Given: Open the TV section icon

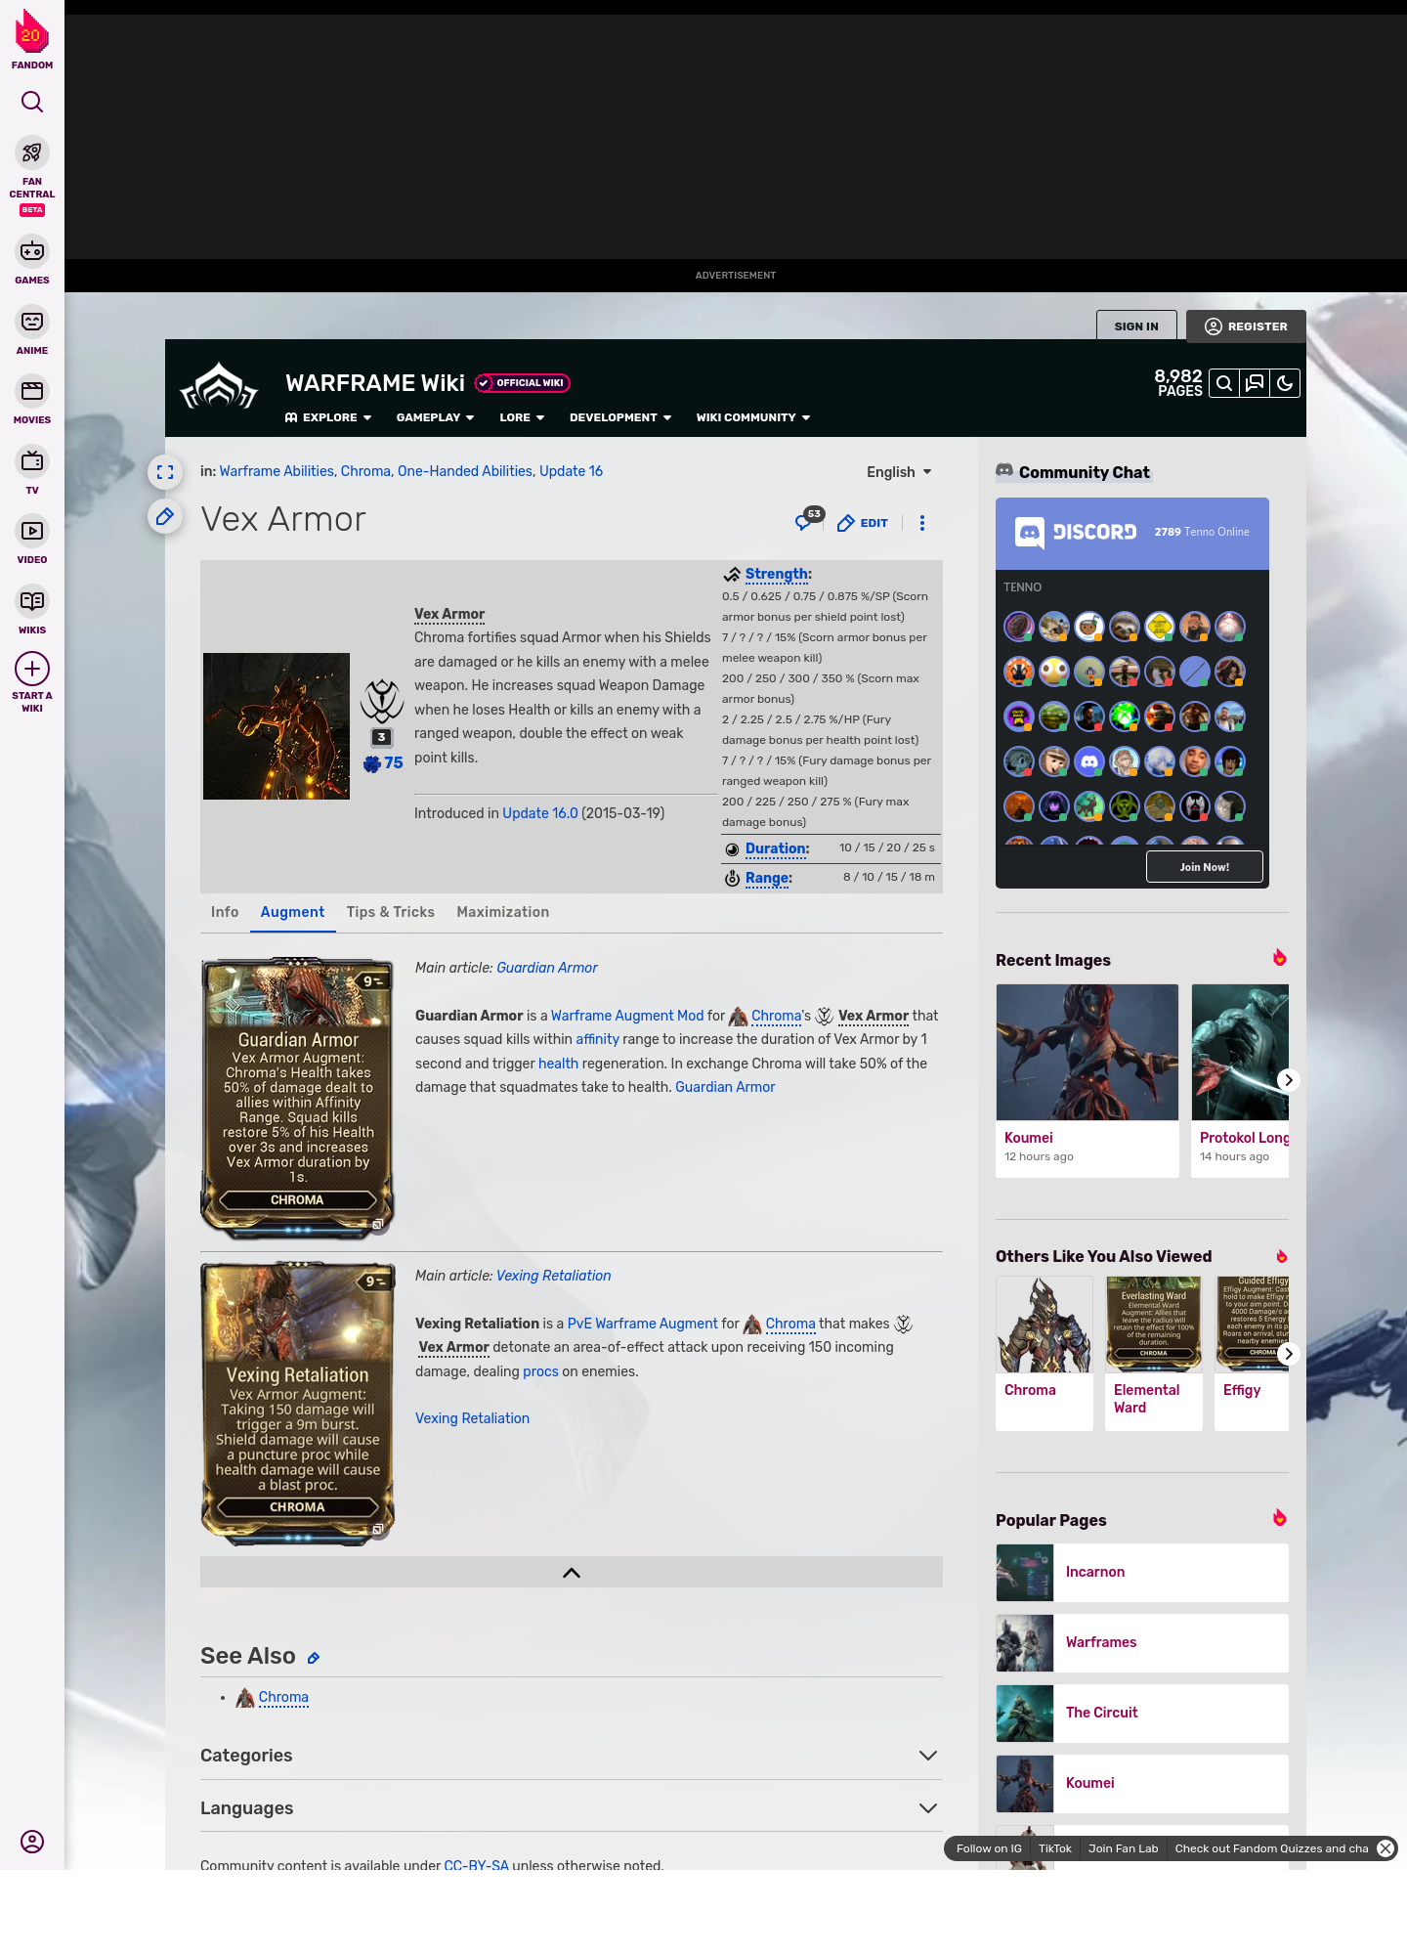Looking at the screenshot, I should tap(32, 461).
